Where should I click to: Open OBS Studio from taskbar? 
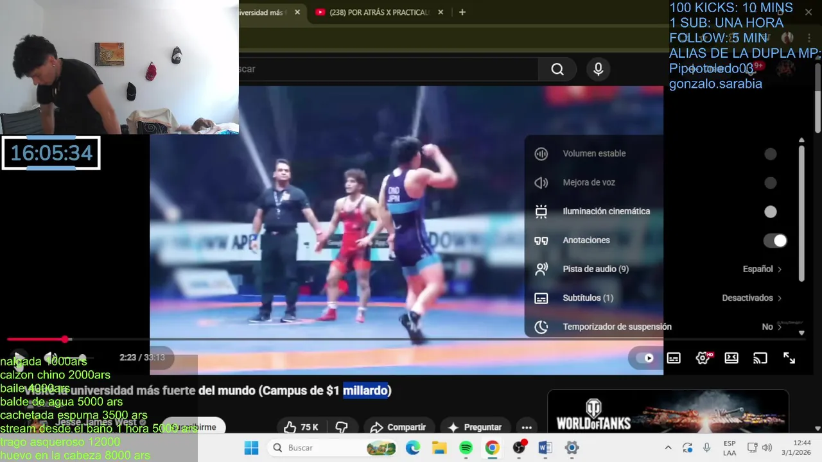tap(519, 447)
